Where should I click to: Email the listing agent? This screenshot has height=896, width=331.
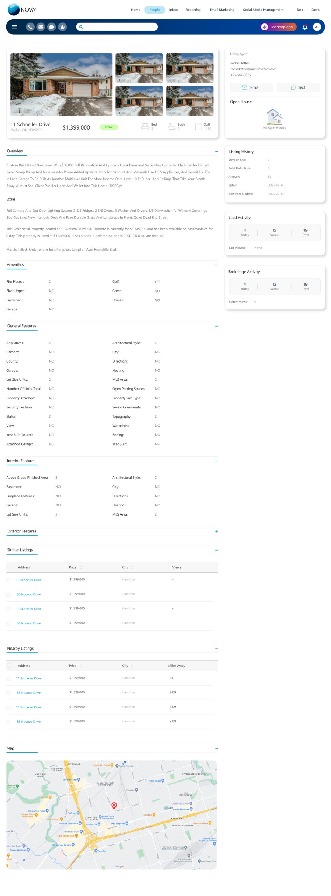click(251, 87)
